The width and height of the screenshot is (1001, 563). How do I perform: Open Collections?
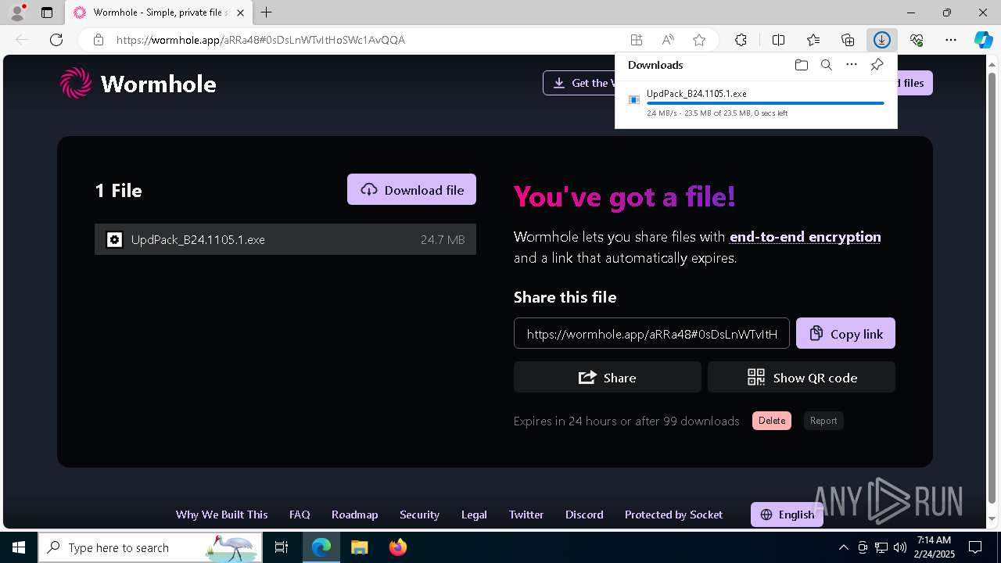(x=848, y=40)
